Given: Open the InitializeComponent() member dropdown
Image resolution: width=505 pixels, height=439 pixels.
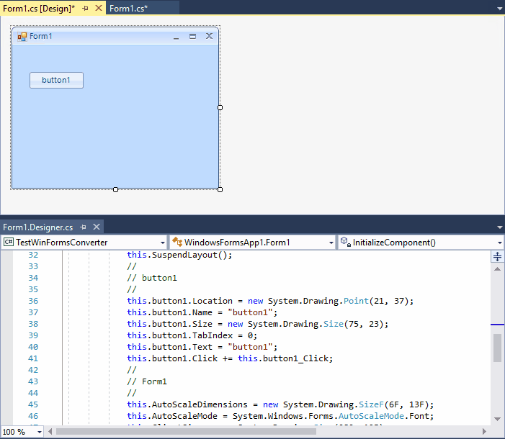Looking at the screenshot, I should (x=419, y=243).
